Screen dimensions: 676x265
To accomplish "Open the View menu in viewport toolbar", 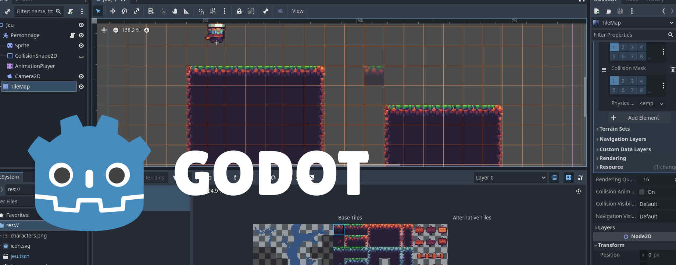I will point(297,11).
